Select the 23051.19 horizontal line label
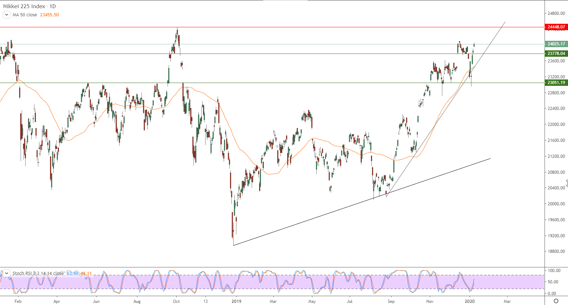Viewport: 568px width, 305px height. (x=556, y=83)
